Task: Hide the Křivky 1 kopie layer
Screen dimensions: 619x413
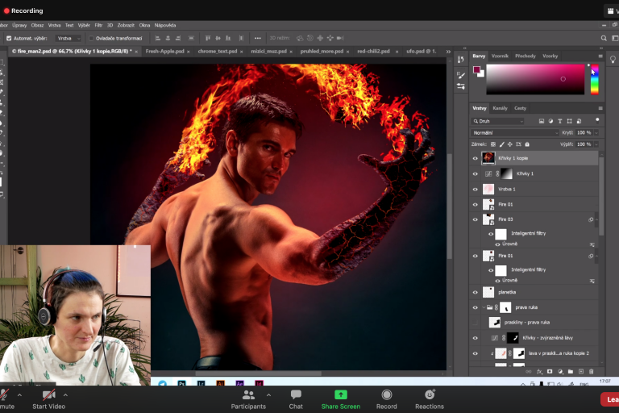Action: pyautogui.click(x=475, y=158)
